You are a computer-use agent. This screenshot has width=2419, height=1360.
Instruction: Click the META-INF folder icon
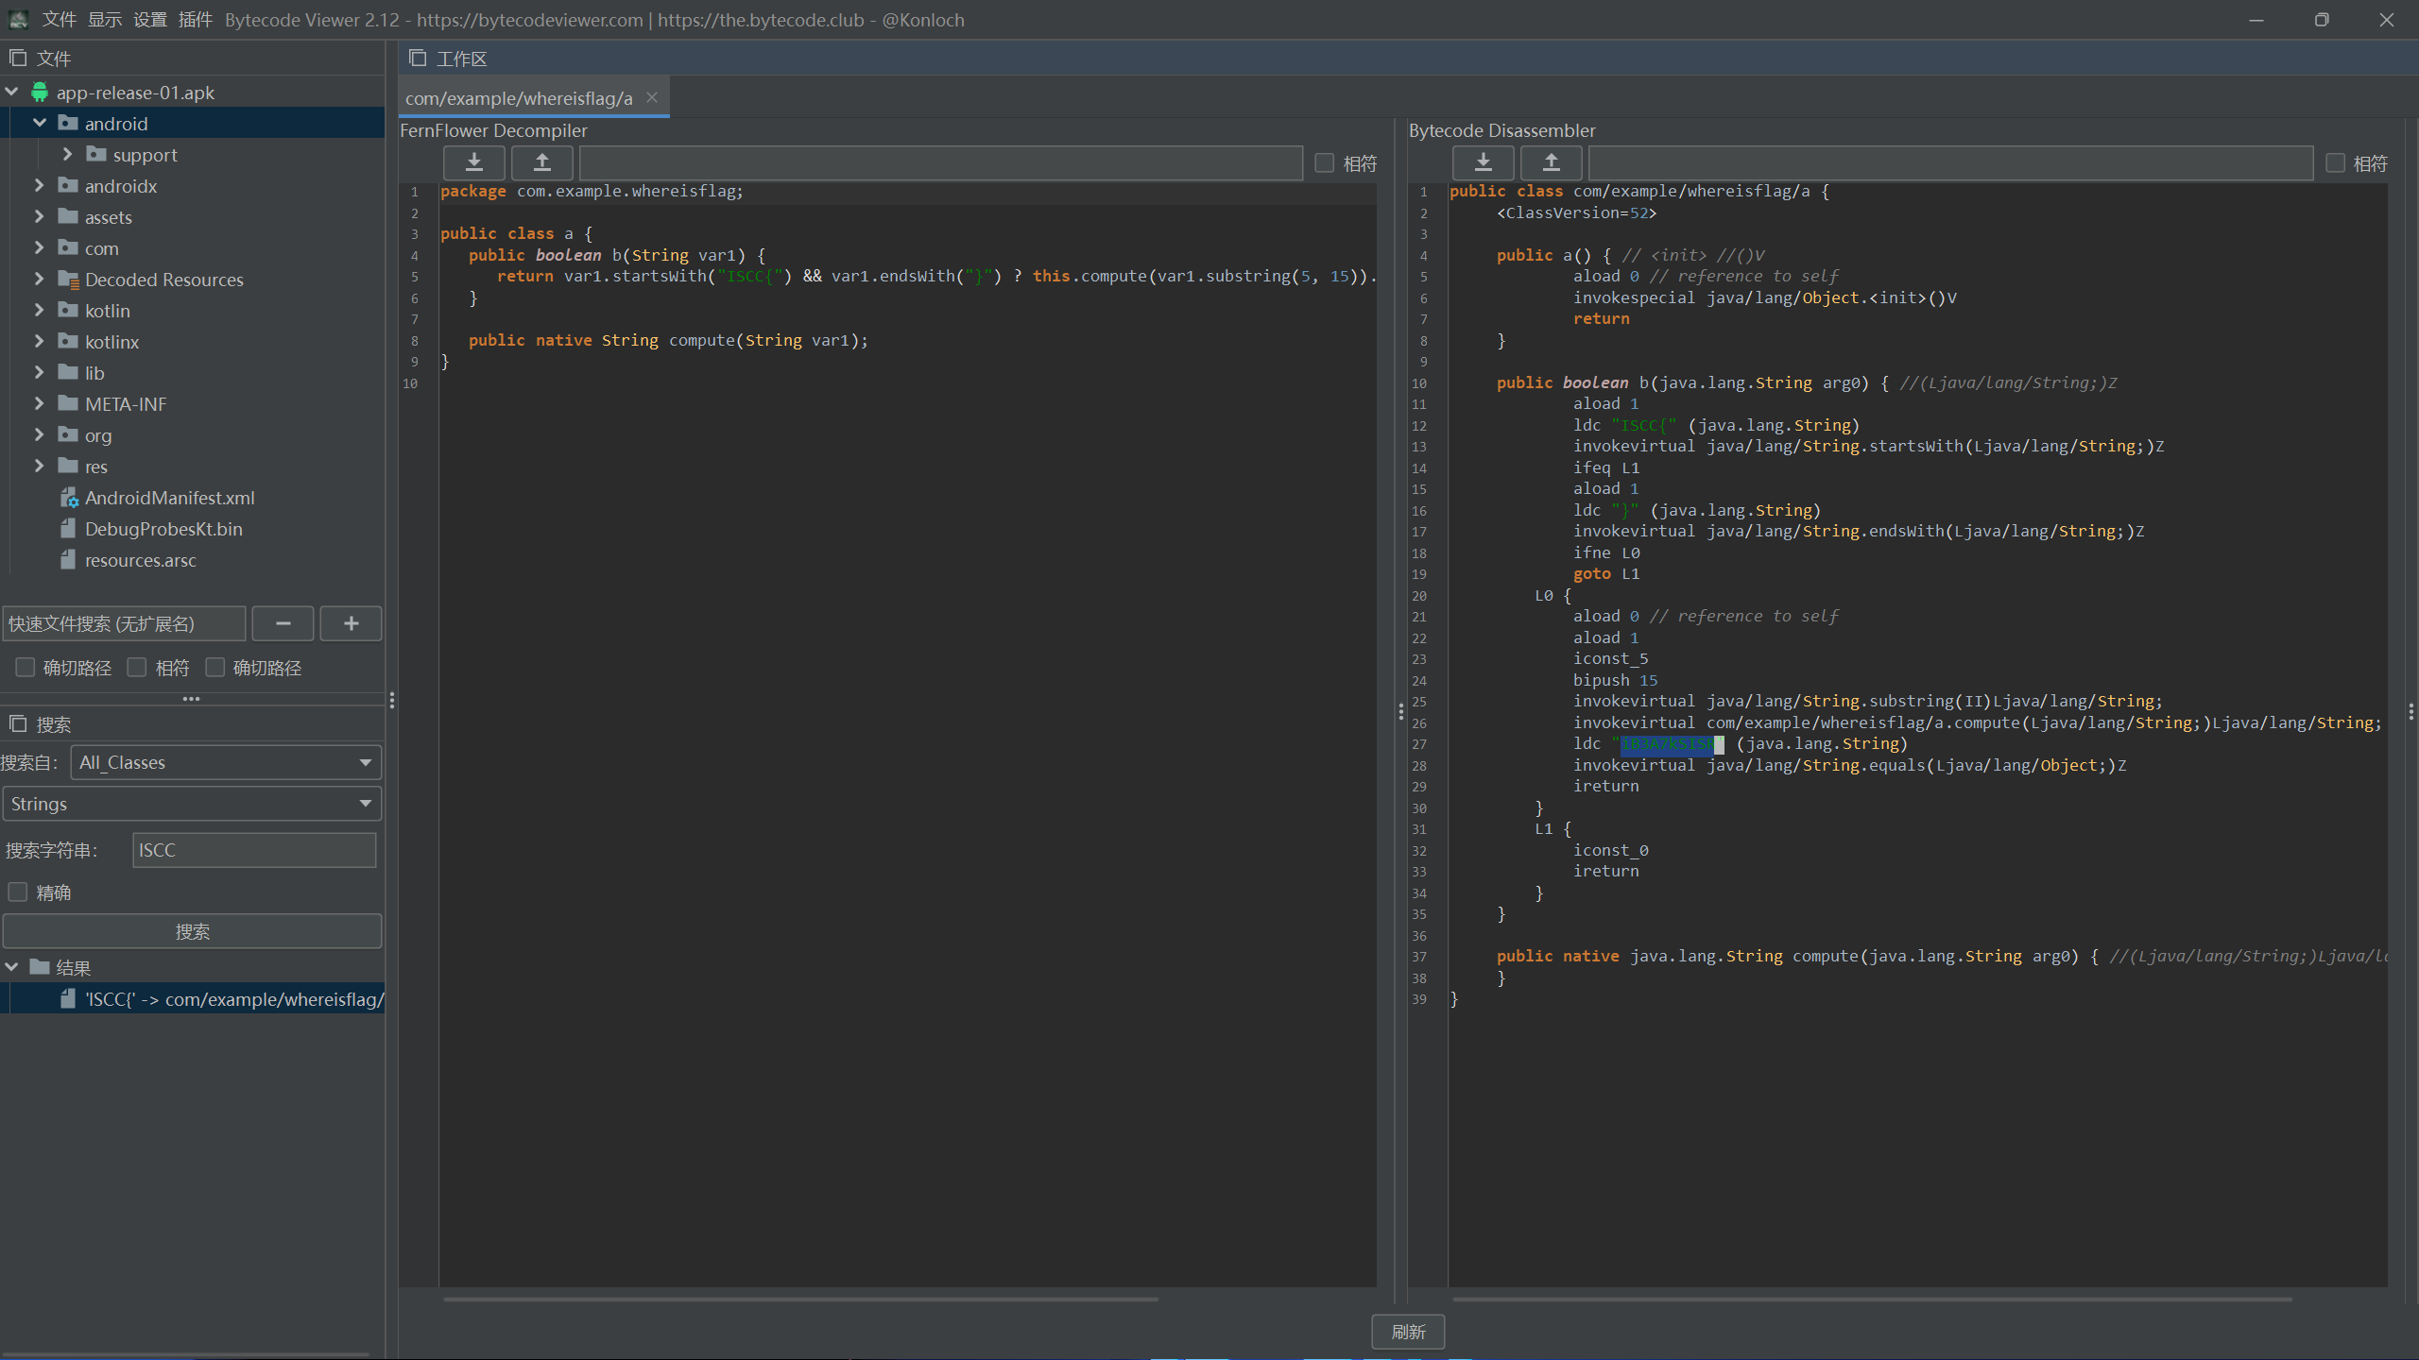[x=68, y=403]
